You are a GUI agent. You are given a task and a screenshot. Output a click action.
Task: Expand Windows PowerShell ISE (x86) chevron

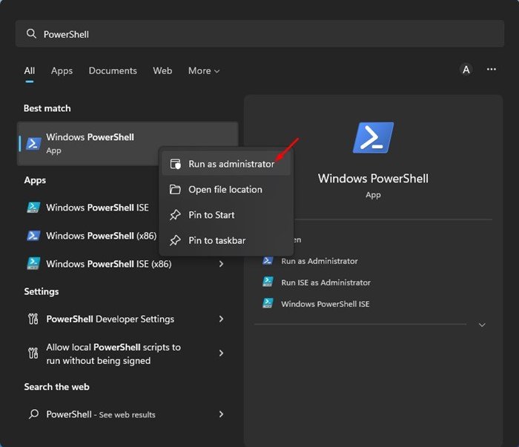[x=221, y=264]
